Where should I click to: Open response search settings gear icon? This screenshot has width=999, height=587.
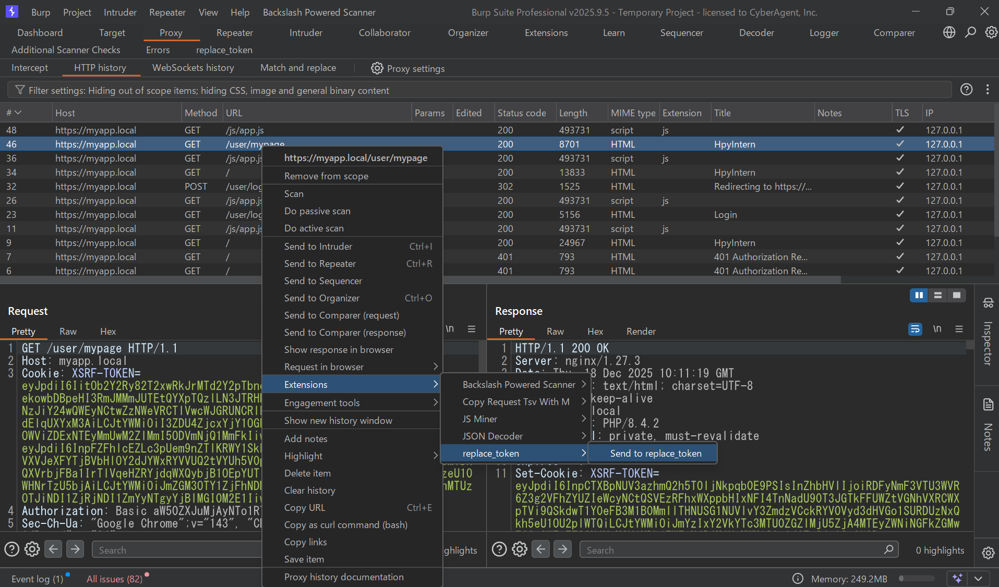[519, 549]
